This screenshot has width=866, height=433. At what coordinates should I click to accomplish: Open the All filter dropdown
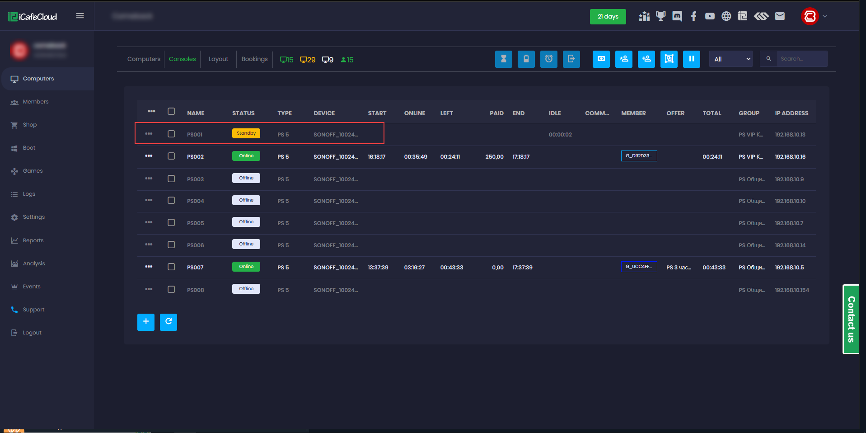click(730, 59)
